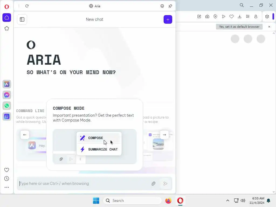Open WhatsApp in sidebar
Viewport: 276px width, 207px height.
click(7, 106)
